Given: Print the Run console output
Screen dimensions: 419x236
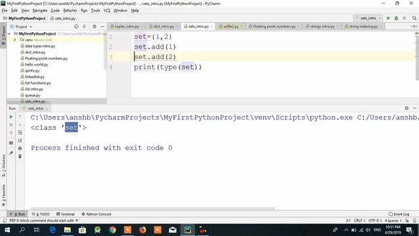Looking at the screenshot, I should (x=20, y=148).
